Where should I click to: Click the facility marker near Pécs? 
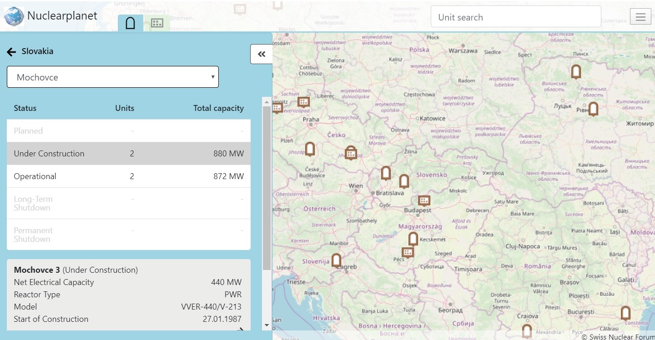[408, 252]
